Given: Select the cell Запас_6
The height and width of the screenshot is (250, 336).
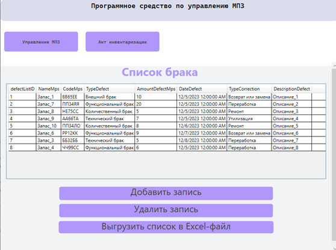Looking at the screenshot, I should tap(49, 133).
